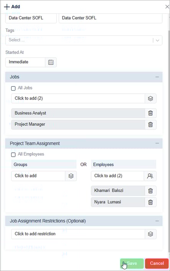Open groups selector layers icon
Screen dimensions: 170x271
(71, 176)
